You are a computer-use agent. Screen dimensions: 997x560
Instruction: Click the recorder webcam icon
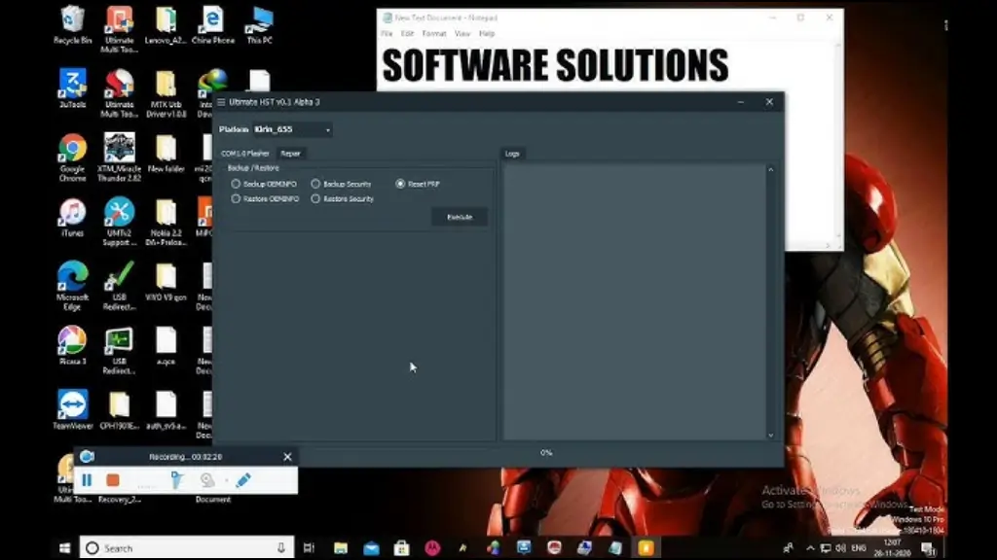coord(207,480)
